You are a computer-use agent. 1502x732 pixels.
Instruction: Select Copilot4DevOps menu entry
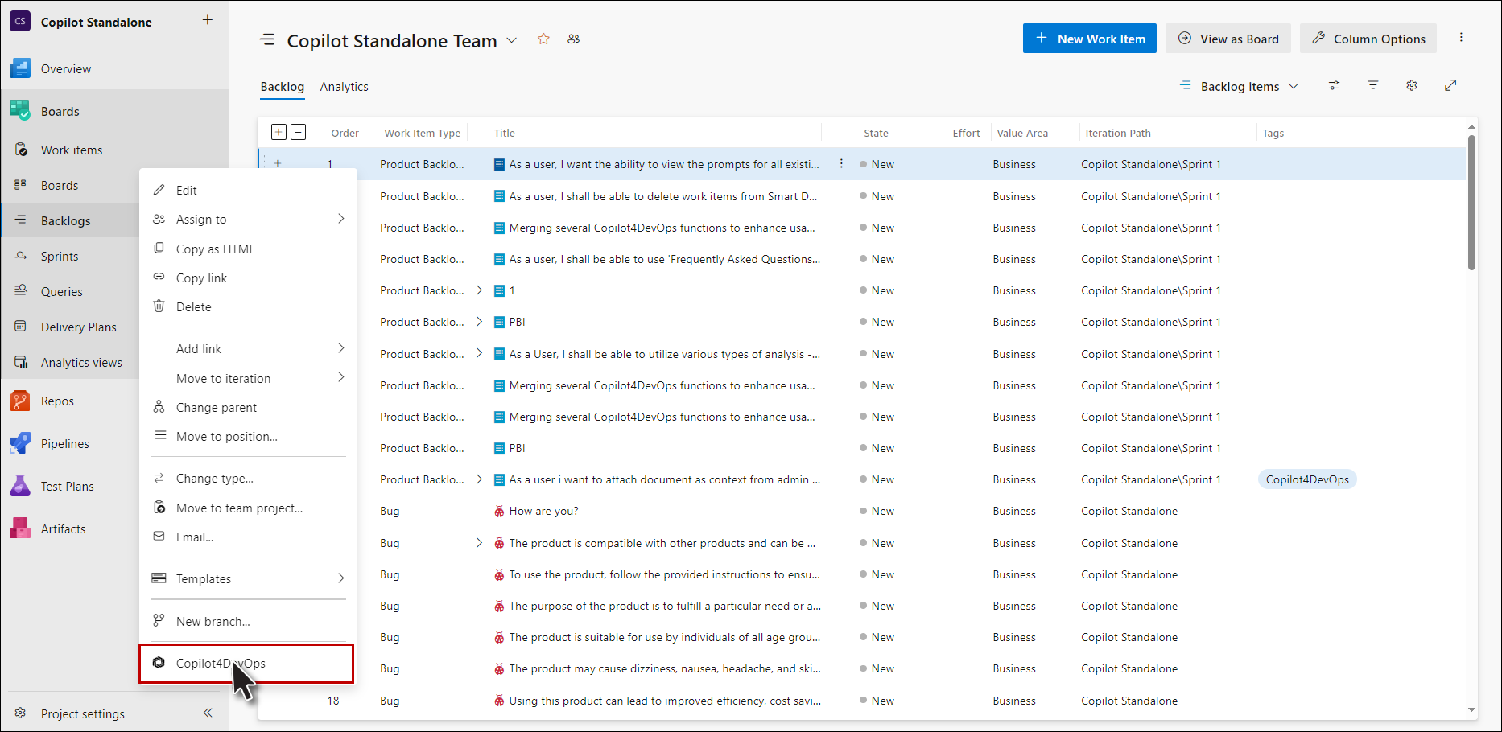click(246, 663)
